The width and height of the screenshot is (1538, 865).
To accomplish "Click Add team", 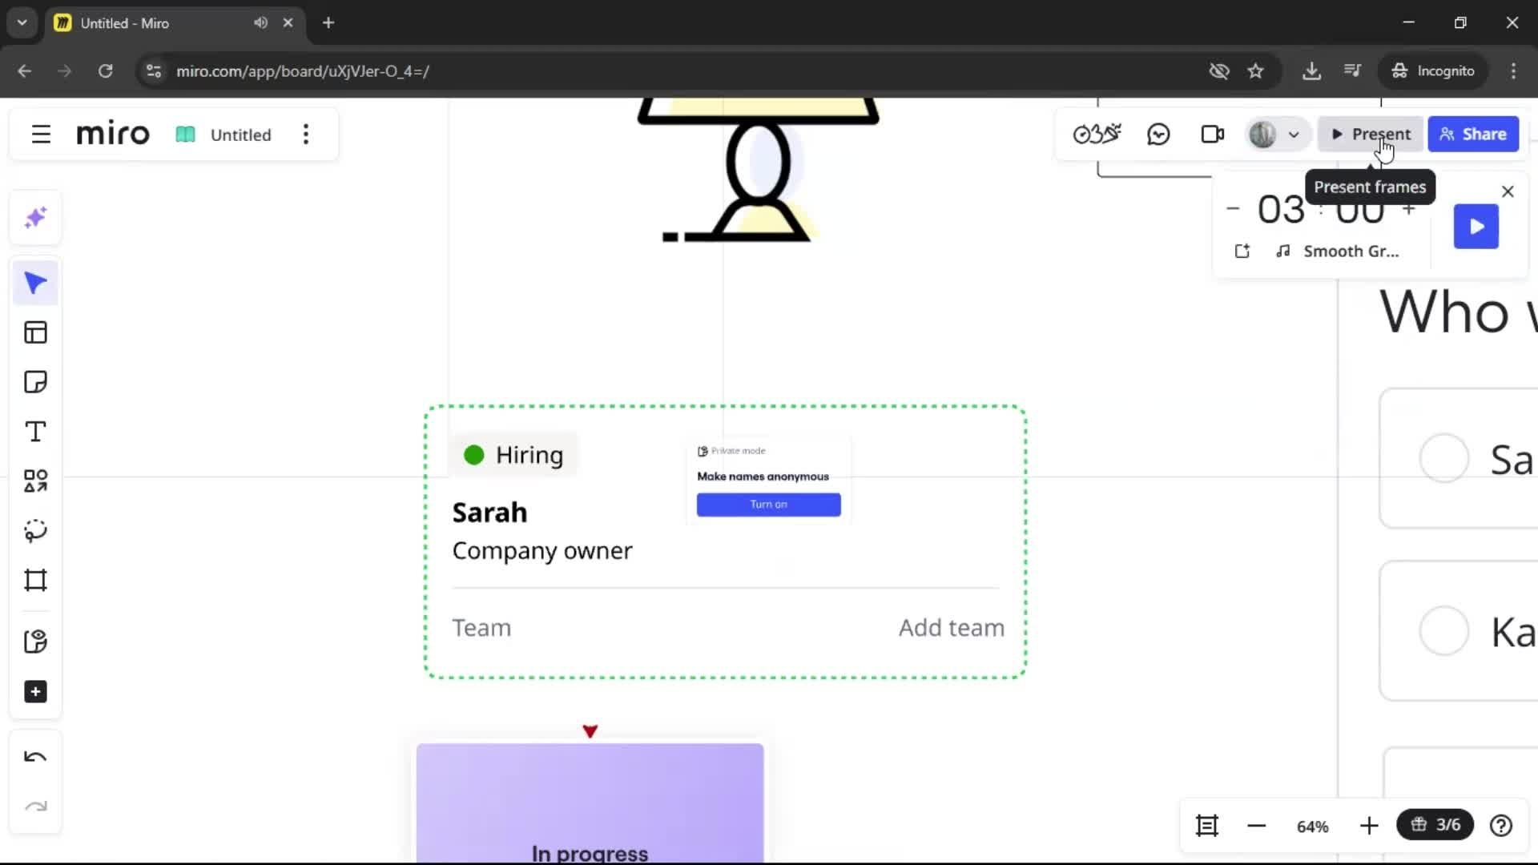I will [x=952, y=628].
